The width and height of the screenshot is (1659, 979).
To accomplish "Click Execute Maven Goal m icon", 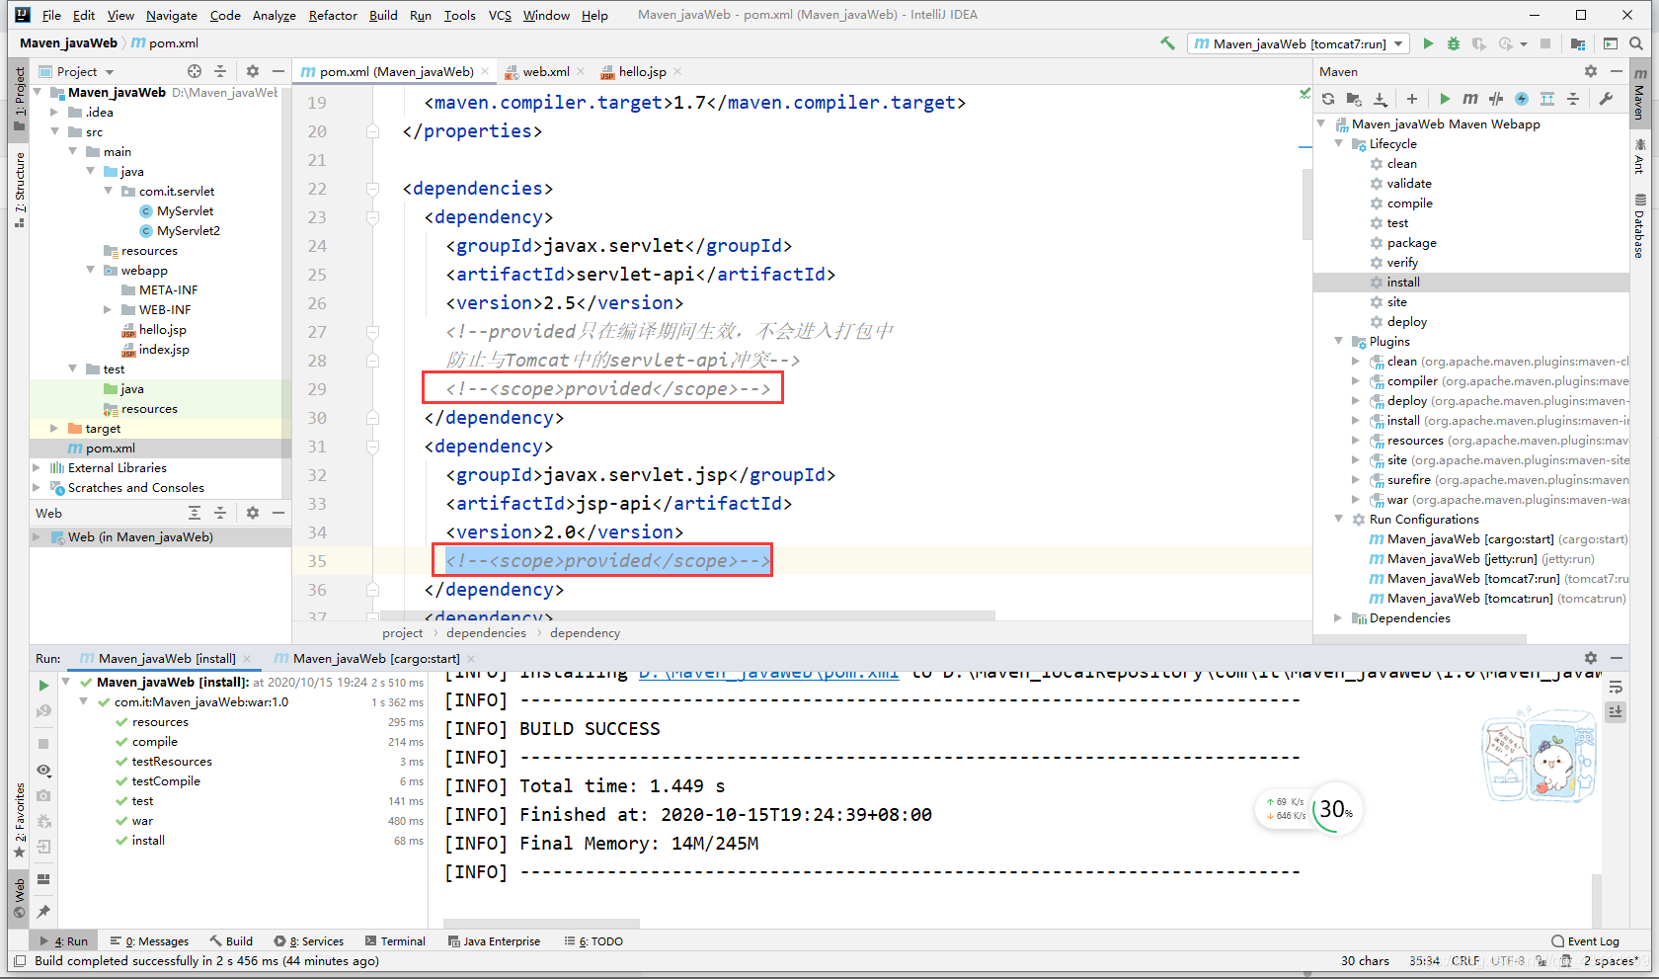I will coord(1470,99).
